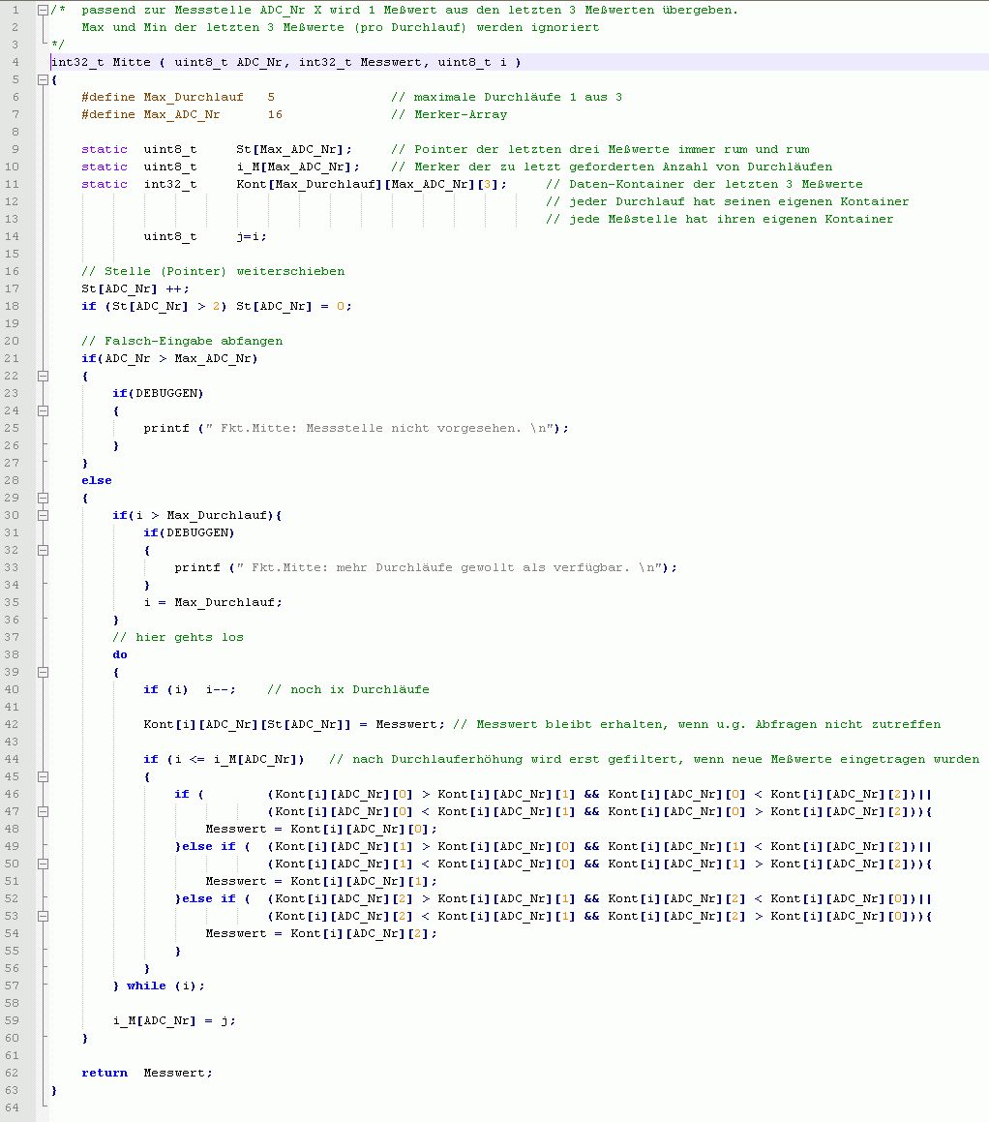This screenshot has width=989, height=1122.
Task: Click 'j=i;' on line 14
Action: pyautogui.click(x=251, y=237)
